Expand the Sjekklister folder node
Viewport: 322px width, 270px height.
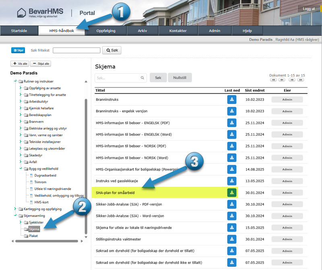coord(20,222)
